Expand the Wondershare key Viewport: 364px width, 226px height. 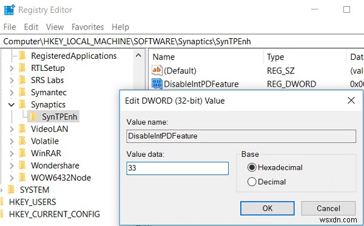(12, 165)
